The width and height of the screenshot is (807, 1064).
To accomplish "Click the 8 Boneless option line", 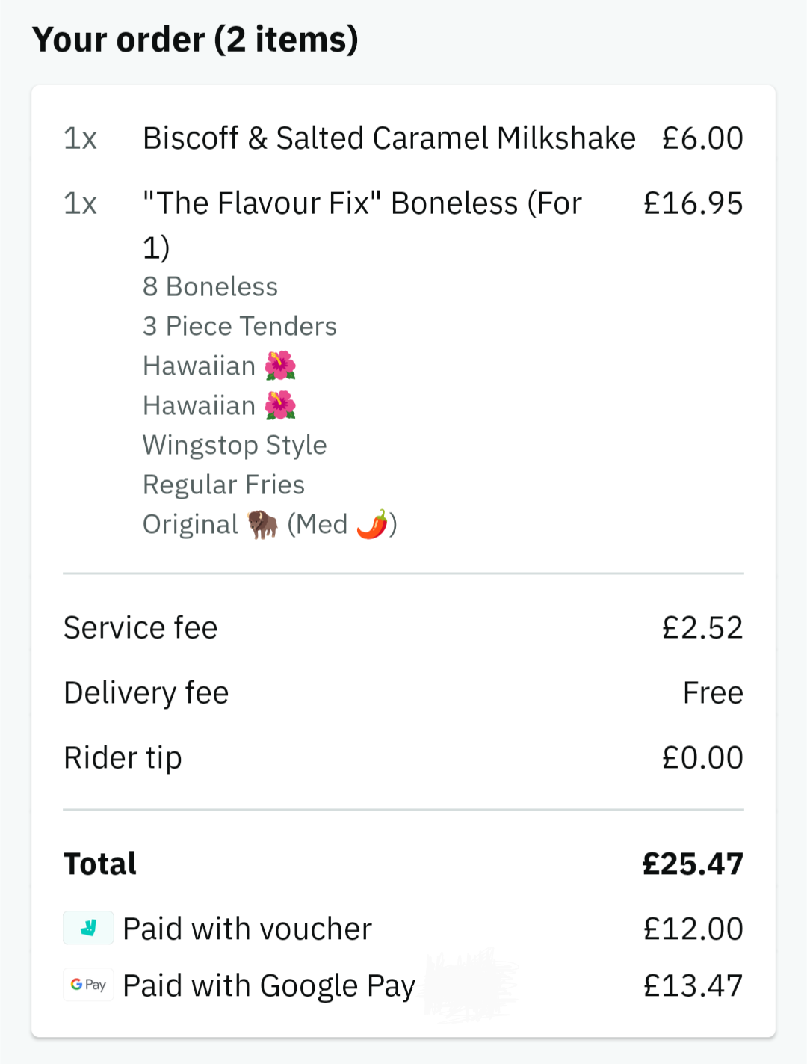I will pyautogui.click(x=210, y=286).
